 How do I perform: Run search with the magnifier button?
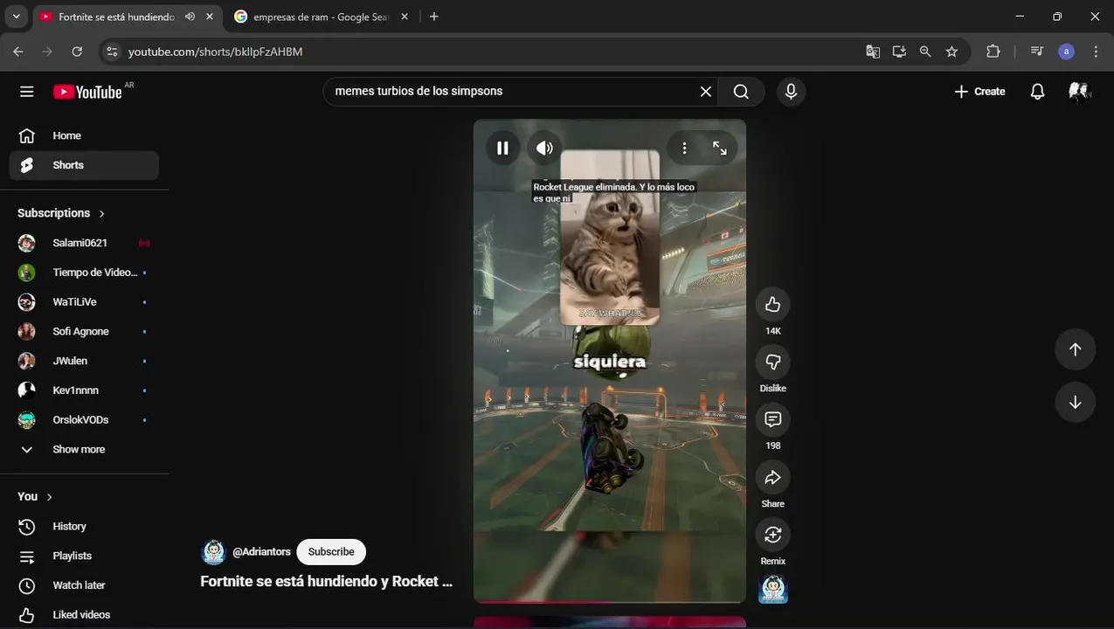741,92
